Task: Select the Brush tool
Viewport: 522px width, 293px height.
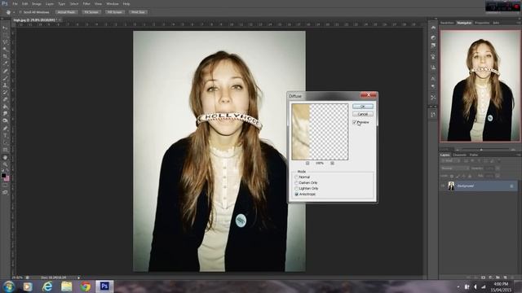Action: point(5,78)
